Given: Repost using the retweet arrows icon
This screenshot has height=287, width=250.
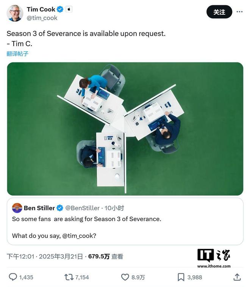Looking at the screenshot, I should [69, 277].
